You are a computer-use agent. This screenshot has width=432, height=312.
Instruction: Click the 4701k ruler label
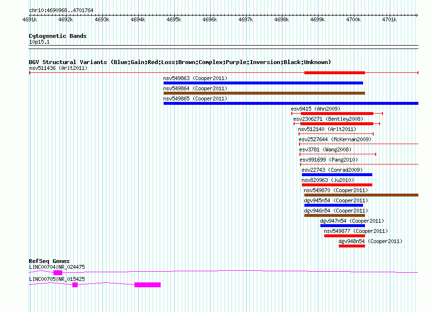click(389, 19)
